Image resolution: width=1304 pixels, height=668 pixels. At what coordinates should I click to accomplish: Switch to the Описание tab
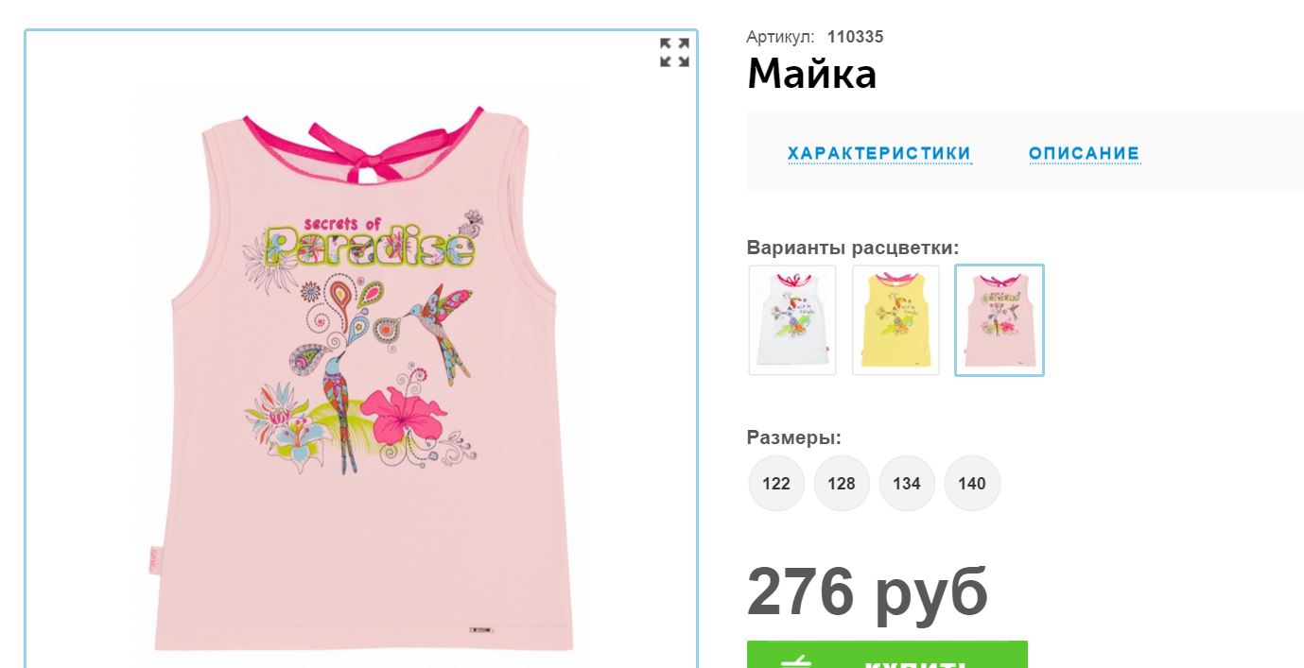[1085, 153]
